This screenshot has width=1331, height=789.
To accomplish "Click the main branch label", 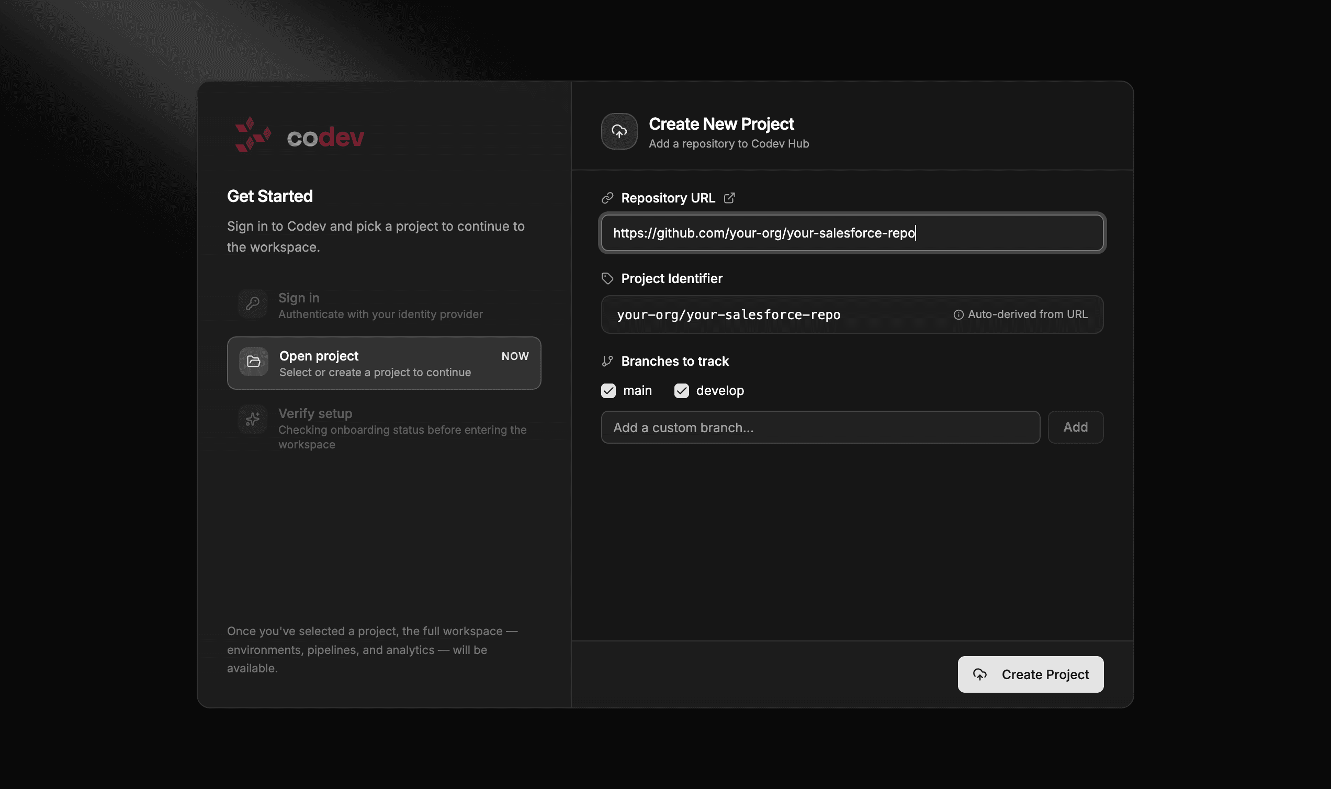I will 637,391.
